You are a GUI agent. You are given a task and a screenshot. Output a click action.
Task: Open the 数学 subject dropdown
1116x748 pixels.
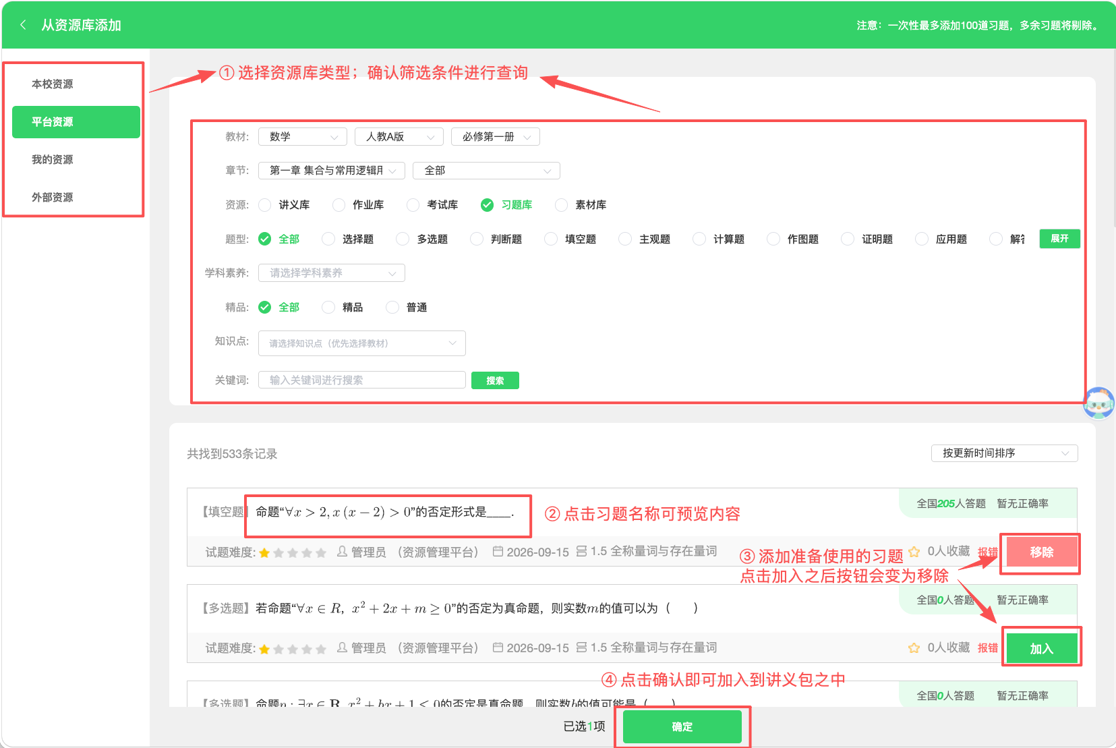click(x=303, y=136)
